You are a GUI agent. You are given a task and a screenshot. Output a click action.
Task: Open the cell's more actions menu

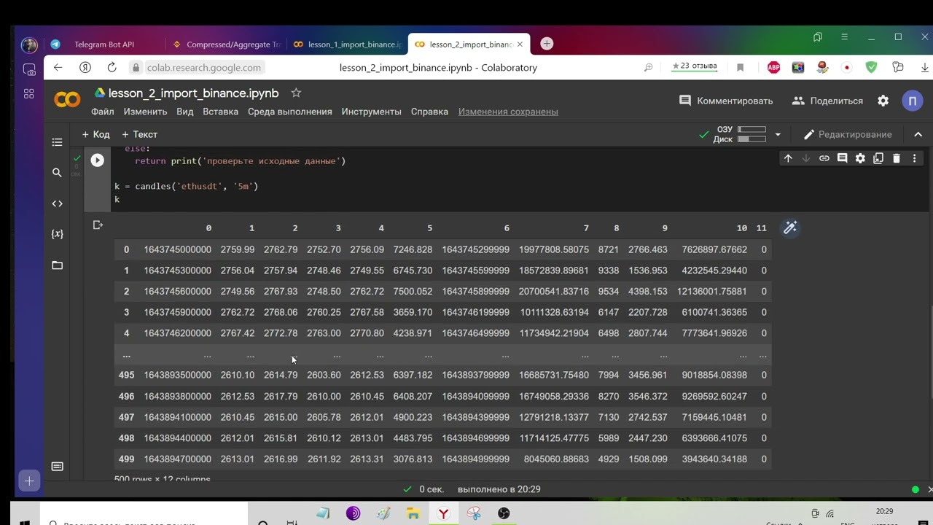914,158
